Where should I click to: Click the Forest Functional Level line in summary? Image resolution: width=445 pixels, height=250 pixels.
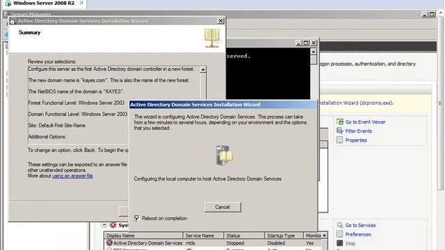coord(76,103)
